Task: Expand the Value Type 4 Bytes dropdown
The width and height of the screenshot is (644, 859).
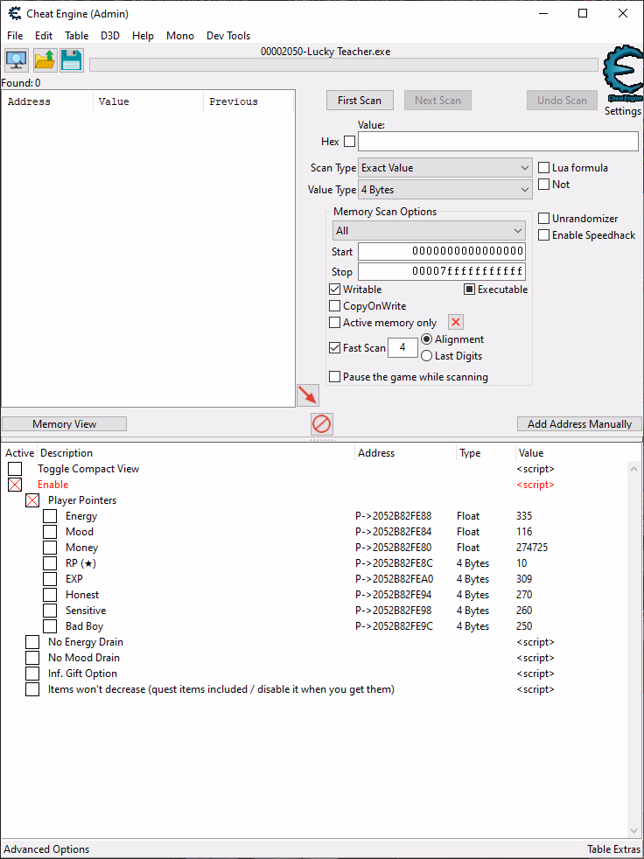Action: pyautogui.click(x=445, y=190)
